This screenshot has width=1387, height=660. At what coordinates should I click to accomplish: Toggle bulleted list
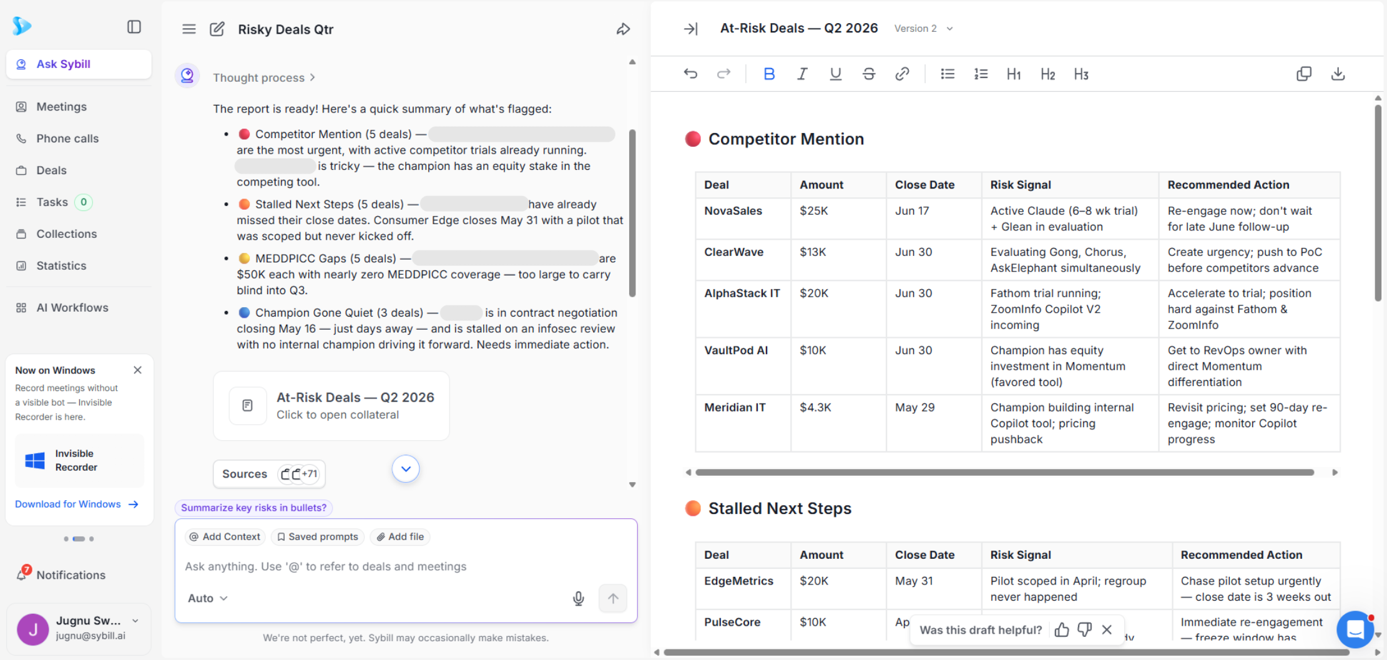tap(948, 74)
